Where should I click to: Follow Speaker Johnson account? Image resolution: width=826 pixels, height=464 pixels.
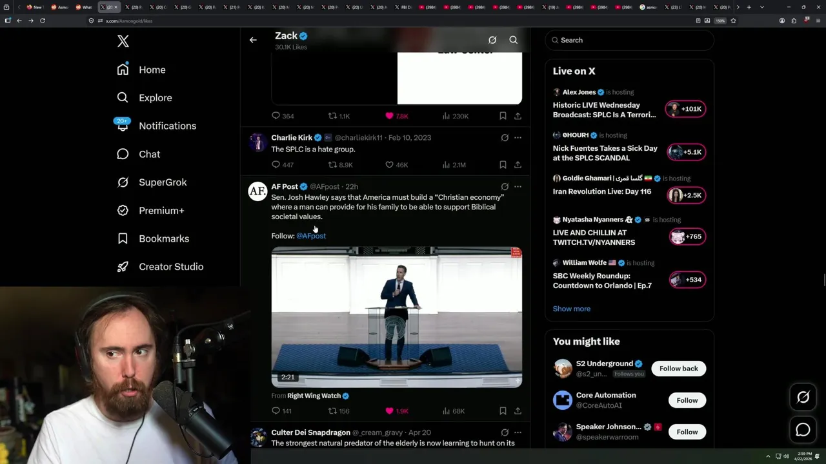pyautogui.click(x=687, y=432)
